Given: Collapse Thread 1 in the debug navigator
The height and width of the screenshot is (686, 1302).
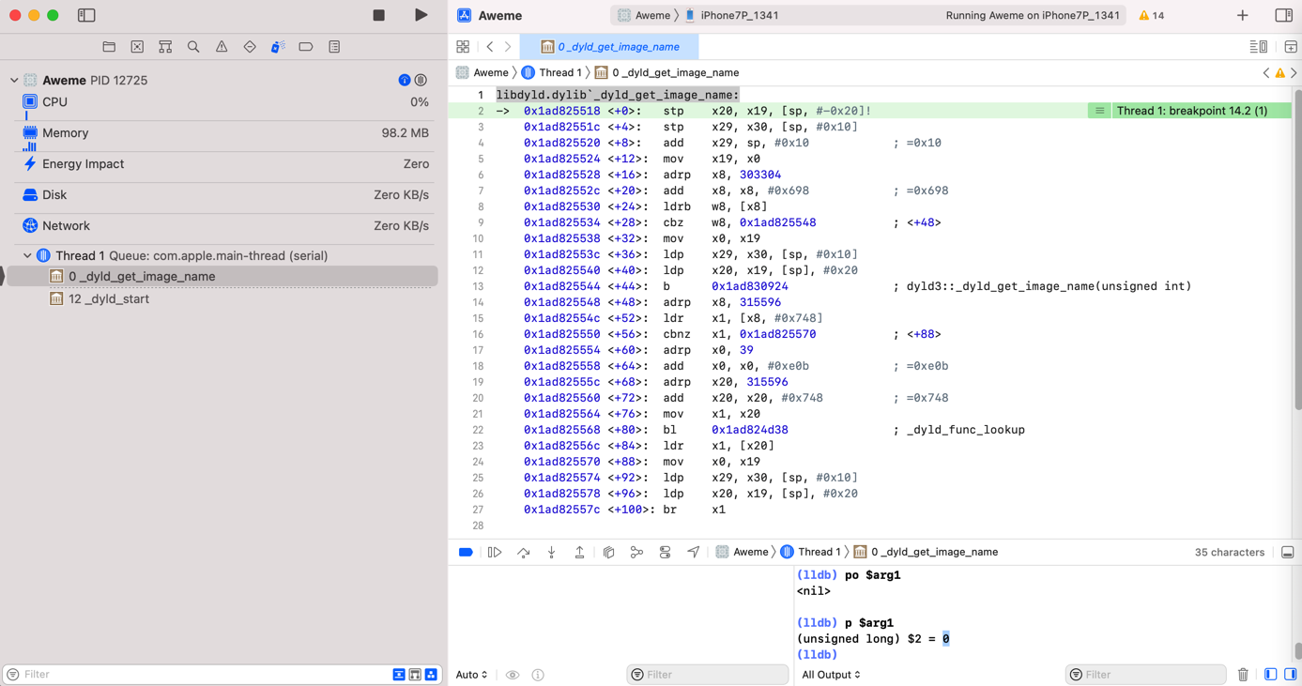Looking at the screenshot, I should pos(27,255).
